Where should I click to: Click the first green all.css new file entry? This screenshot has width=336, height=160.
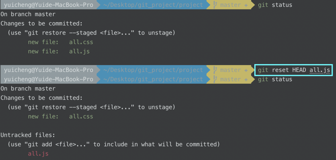click(x=81, y=42)
